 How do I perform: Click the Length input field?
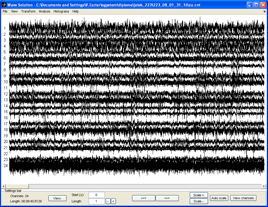[96, 201]
